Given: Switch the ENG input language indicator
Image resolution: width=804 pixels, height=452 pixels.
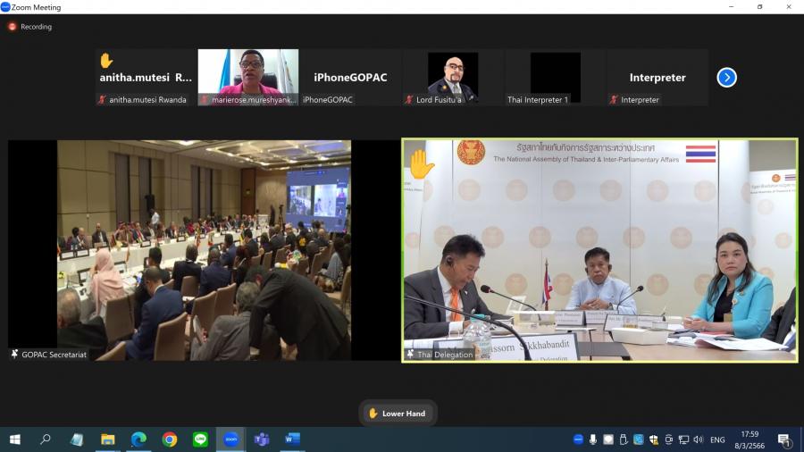Looking at the screenshot, I should click(x=717, y=439).
